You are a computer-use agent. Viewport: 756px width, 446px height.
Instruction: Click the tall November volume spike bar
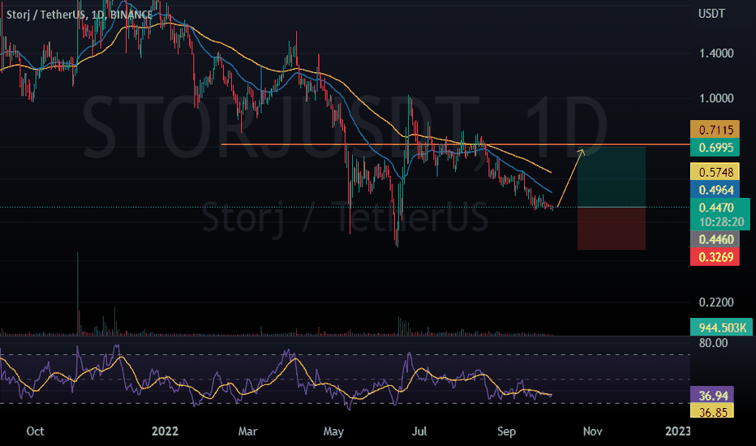(78, 294)
